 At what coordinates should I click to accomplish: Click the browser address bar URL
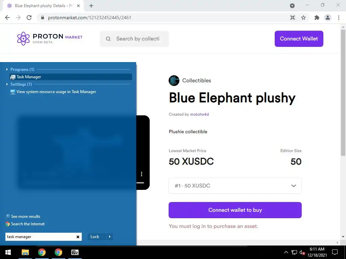pos(89,18)
